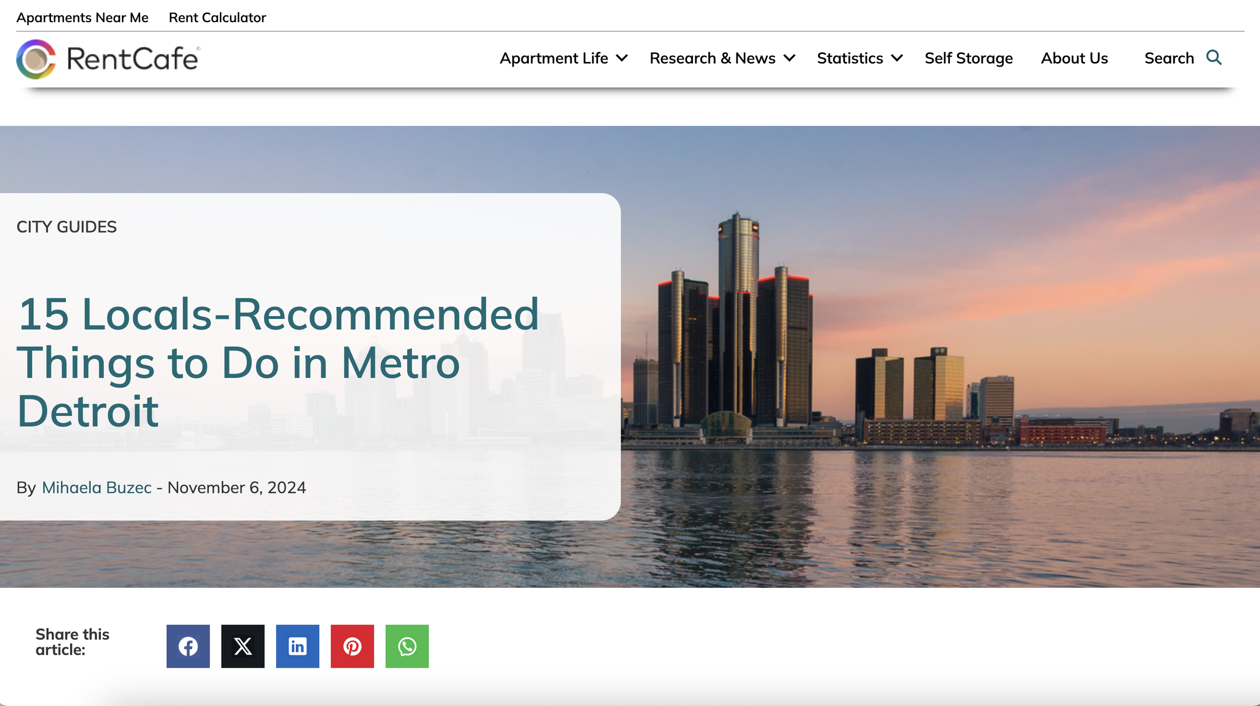1260x706 pixels.
Task: Share article on Facebook
Action: 188,646
